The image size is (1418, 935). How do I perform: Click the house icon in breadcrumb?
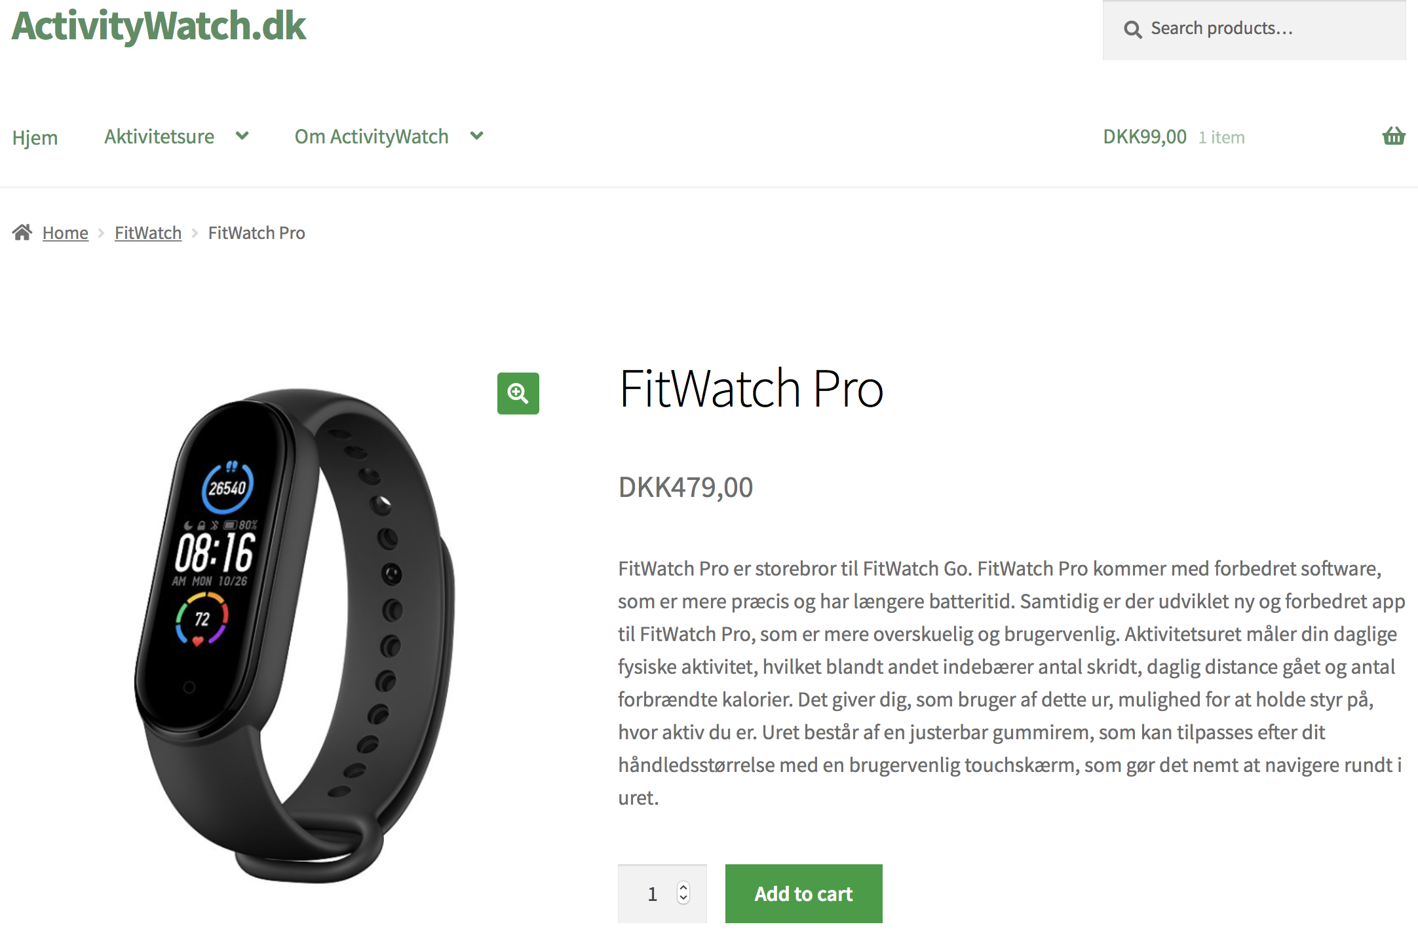[x=22, y=232]
